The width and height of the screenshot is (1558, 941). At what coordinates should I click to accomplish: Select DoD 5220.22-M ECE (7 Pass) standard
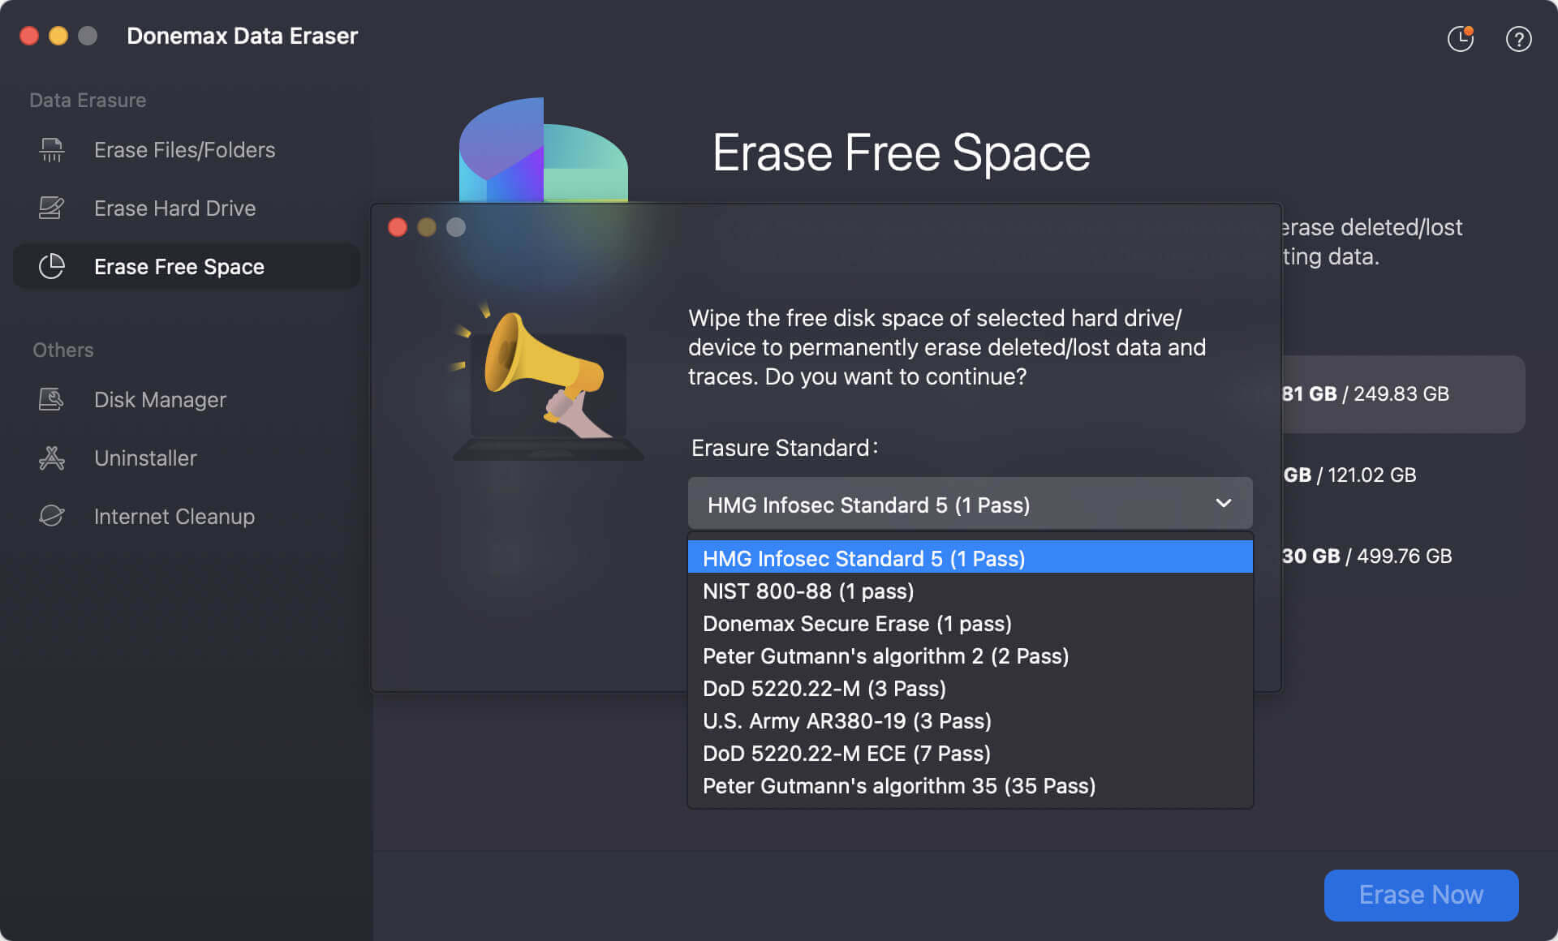pos(846,753)
